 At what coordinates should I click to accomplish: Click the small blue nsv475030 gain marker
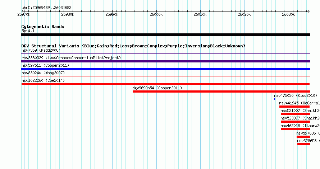(275, 99)
